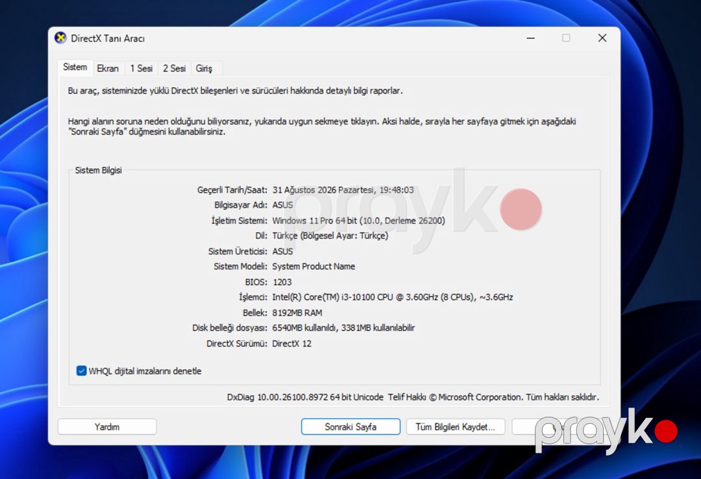Minimize the DirectX Tanı Aracı window
This screenshot has height=479, width=701.
click(x=531, y=38)
